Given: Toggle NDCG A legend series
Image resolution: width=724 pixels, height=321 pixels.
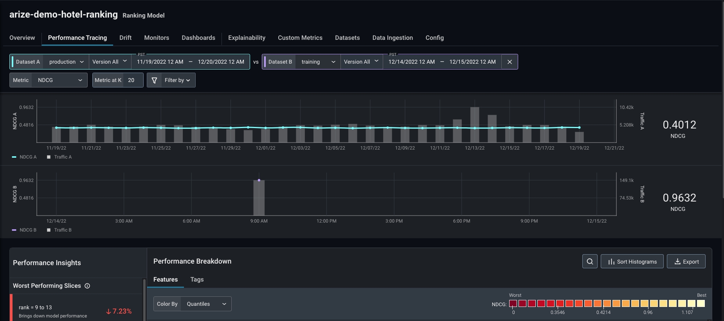Looking at the screenshot, I should (24, 157).
